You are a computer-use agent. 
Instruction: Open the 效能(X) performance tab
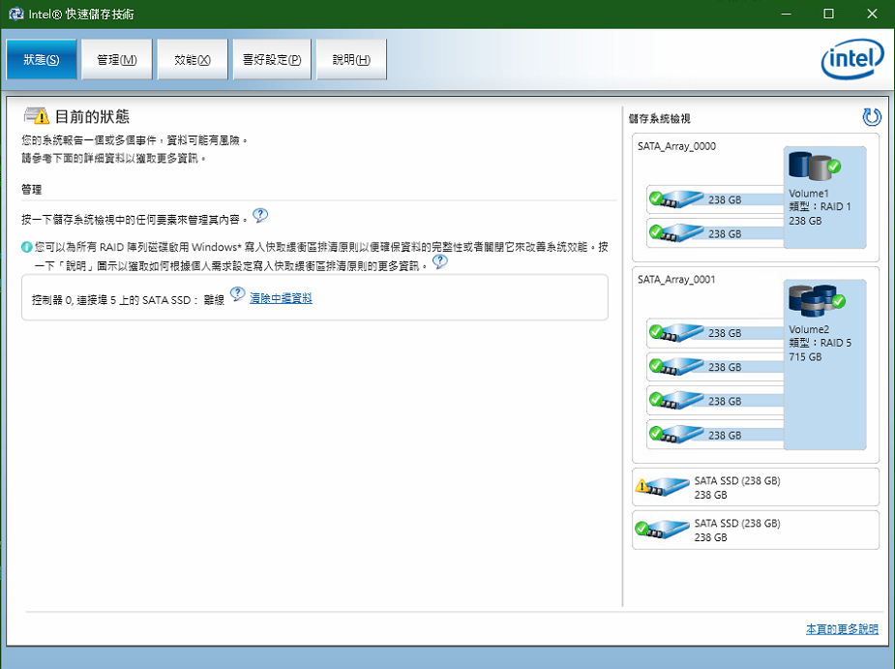pyautogui.click(x=193, y=59)
